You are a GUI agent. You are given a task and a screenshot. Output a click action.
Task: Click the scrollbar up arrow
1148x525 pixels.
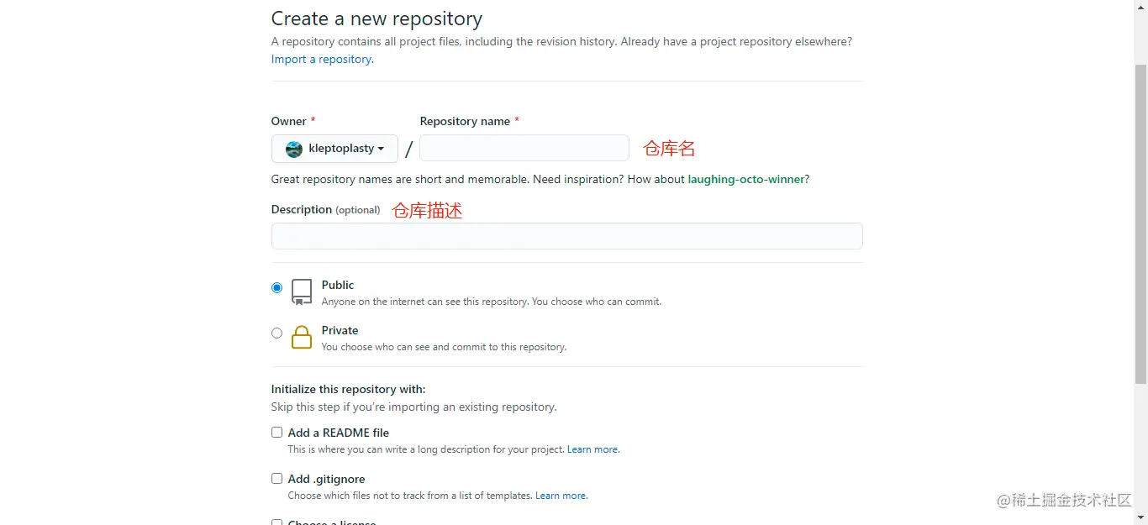point(1140,6)
